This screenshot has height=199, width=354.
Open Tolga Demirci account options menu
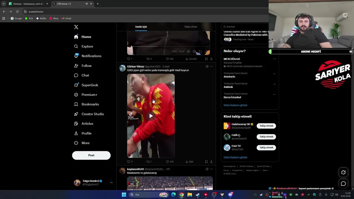(111, 183)
